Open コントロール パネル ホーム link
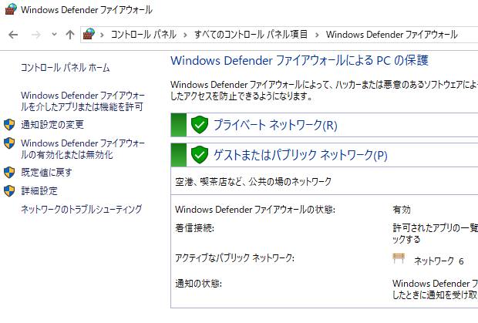The width and height of the screenshot is (478, 323). tap(65, 68)
